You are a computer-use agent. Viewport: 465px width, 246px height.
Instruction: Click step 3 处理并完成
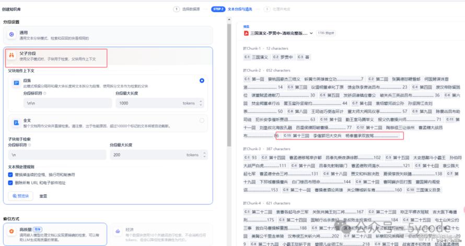(277, 9)
